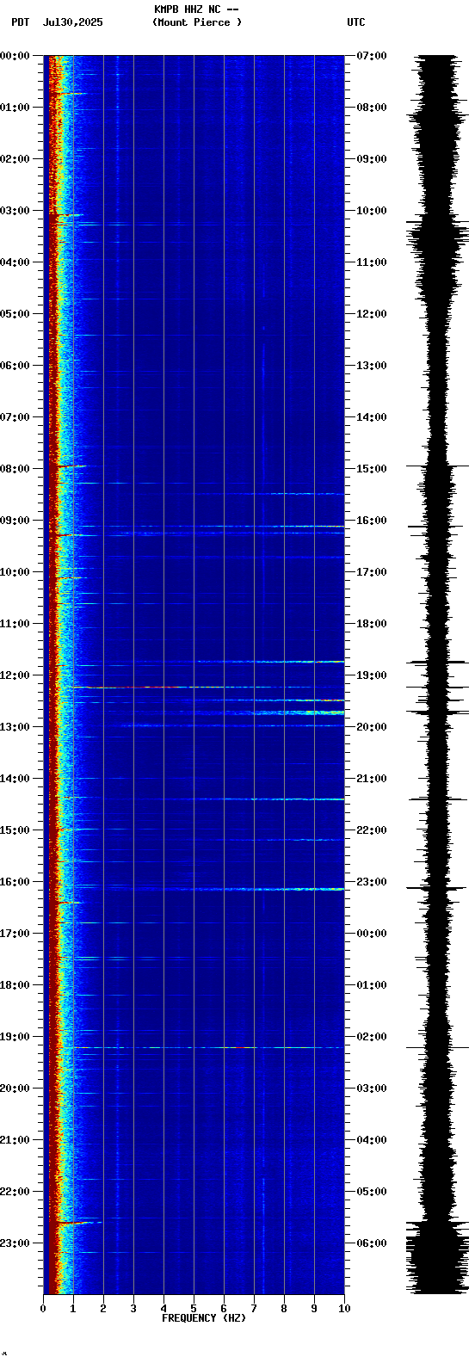Click the PDT '15:00' time label
This screenshot has width=475, height=1363.
tap(15, 830)
